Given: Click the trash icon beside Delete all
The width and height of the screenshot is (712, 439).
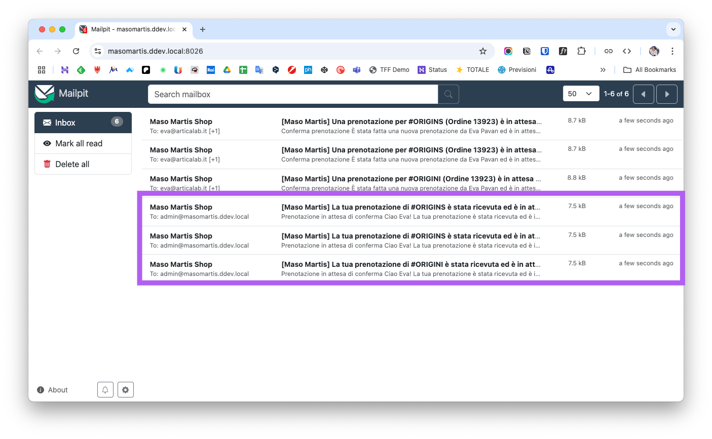Looking at the screenshot, I should coord(47,164).
